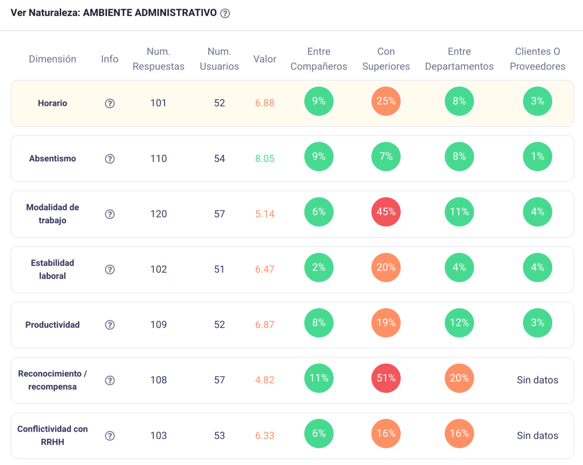This screenshot has width=583, height=465.
Task: Click Con Superiores column header
Action: pyautogui.click(x=386, y=59)
